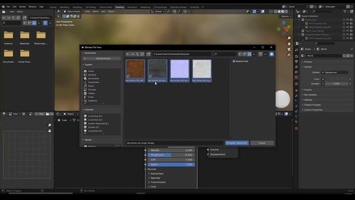Switch File View to vertical list display
Screen dimensions: 355x200
click(240, 54)
